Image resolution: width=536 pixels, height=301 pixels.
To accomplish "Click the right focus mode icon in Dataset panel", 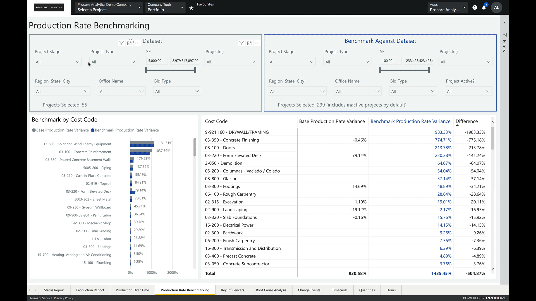I will pos(249,43).
